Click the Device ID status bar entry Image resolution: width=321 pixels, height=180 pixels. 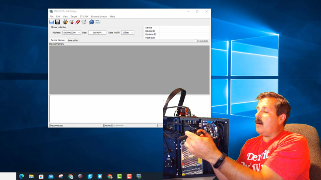[x=114, y=126]
